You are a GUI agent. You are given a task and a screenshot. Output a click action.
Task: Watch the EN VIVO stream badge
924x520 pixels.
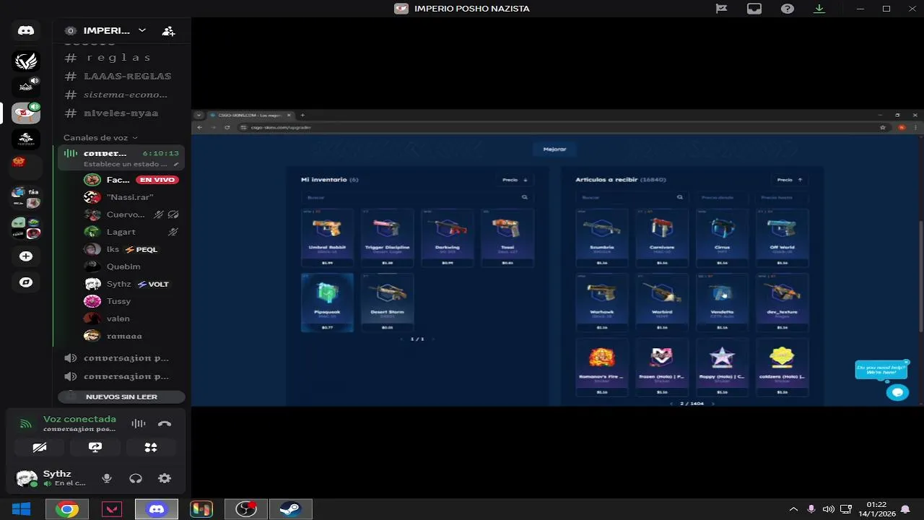157,180
